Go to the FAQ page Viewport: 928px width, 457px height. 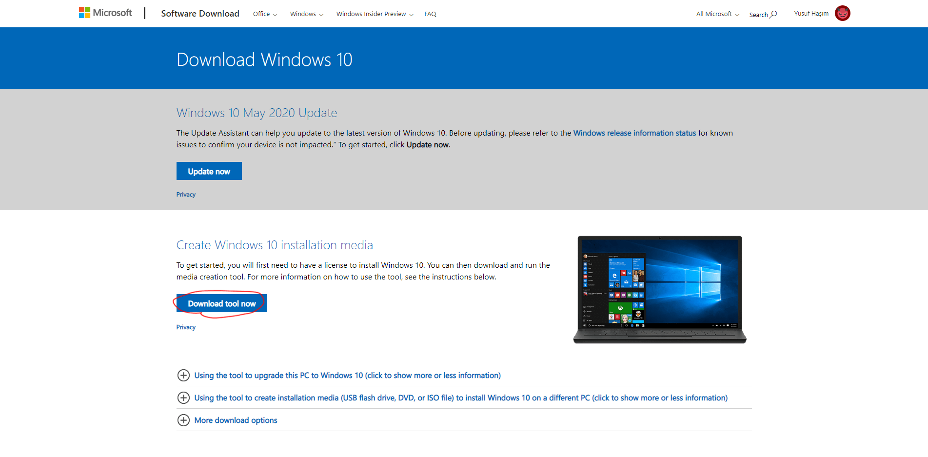click(430, 14)
